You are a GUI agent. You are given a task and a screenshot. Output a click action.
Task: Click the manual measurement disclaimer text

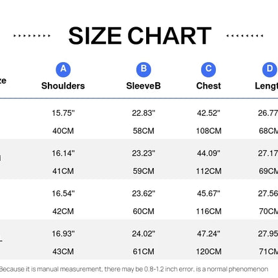134,269
